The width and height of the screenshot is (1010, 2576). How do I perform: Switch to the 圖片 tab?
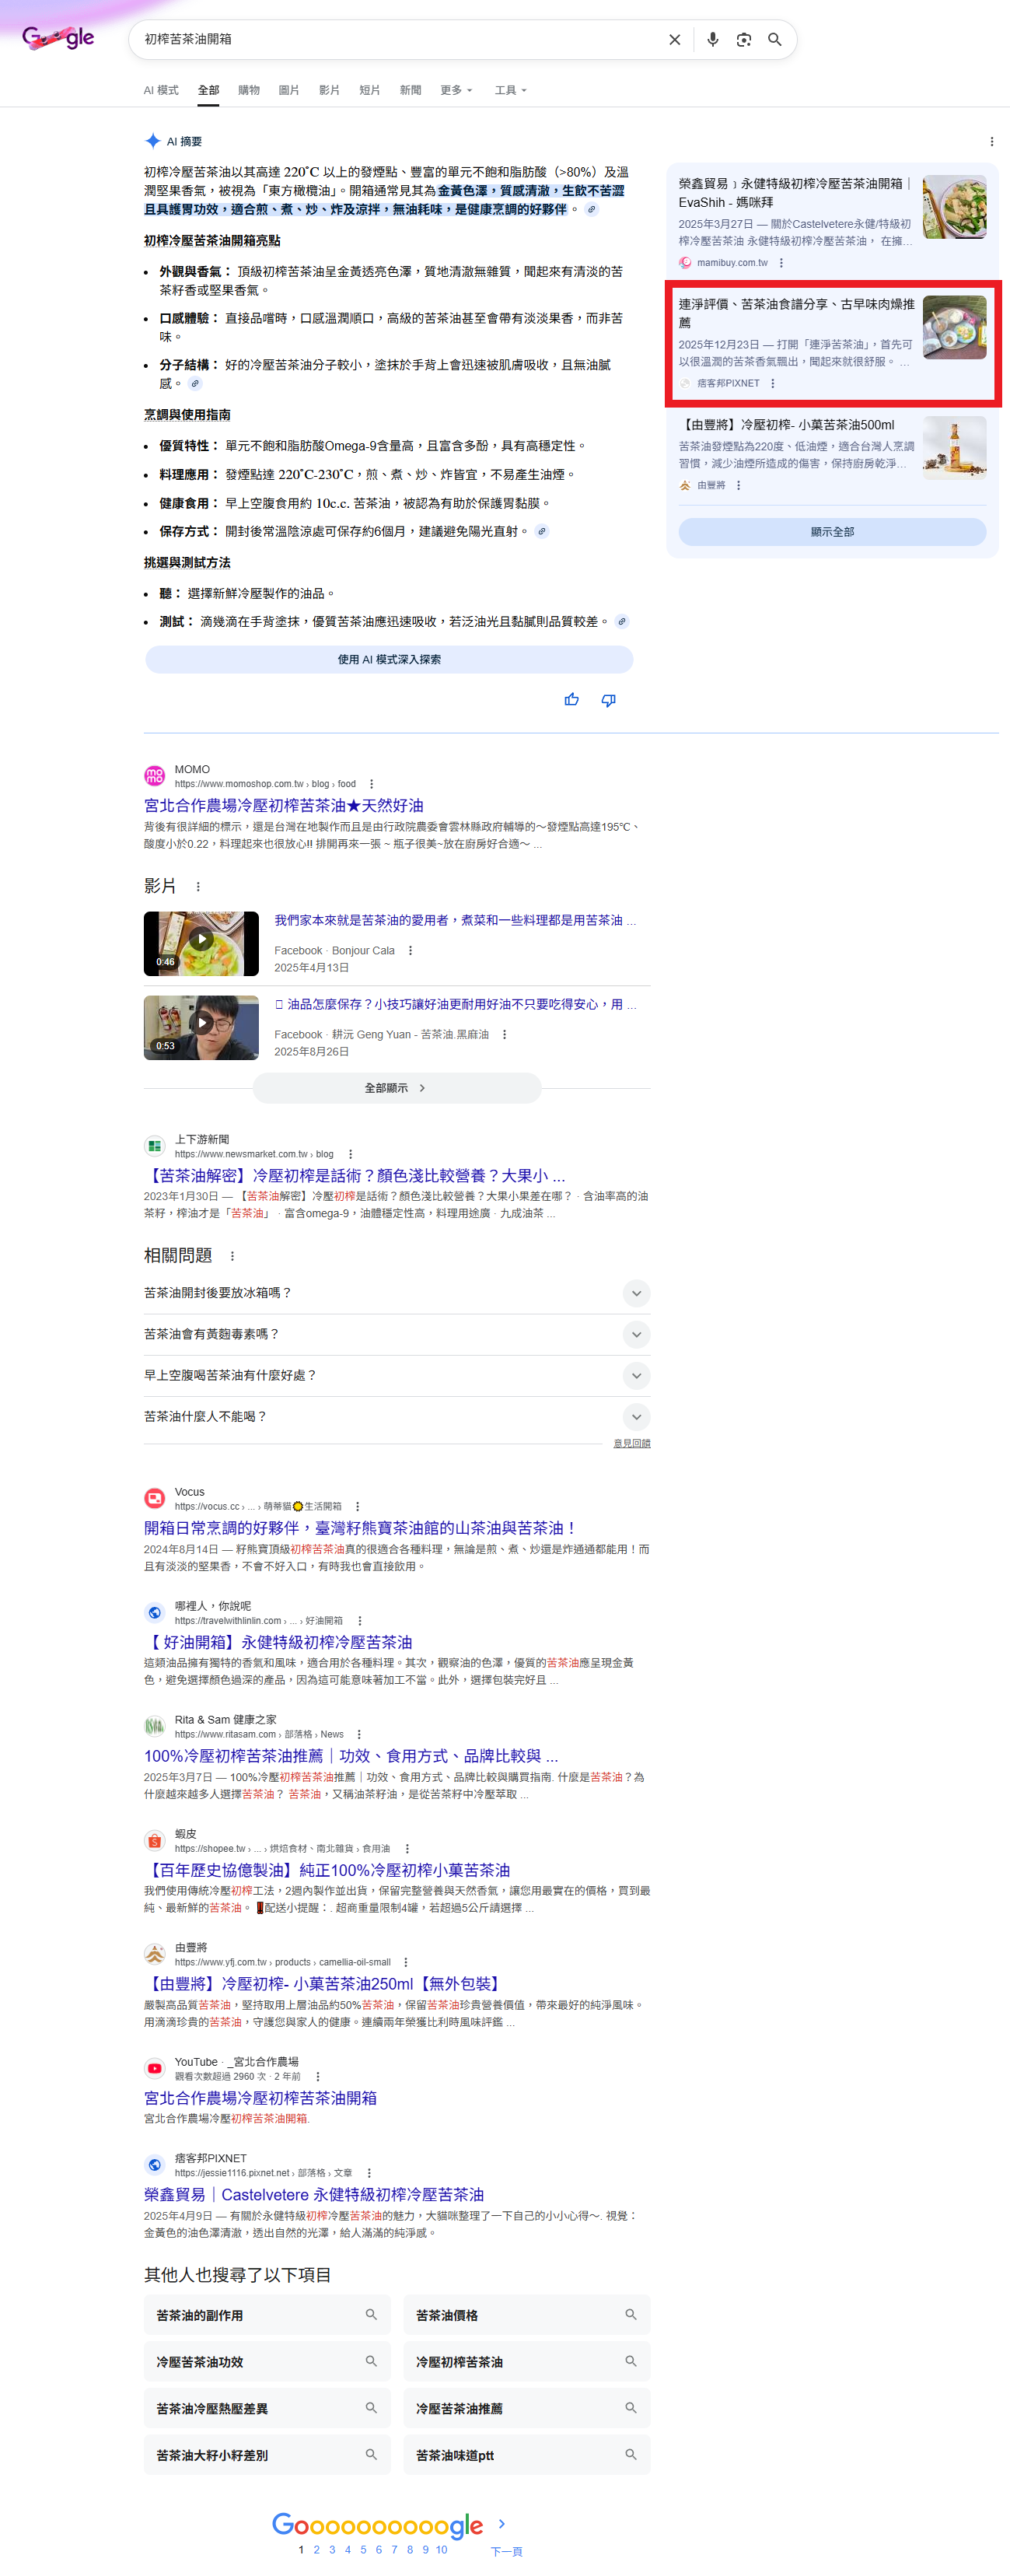click(x=288, y=90)
